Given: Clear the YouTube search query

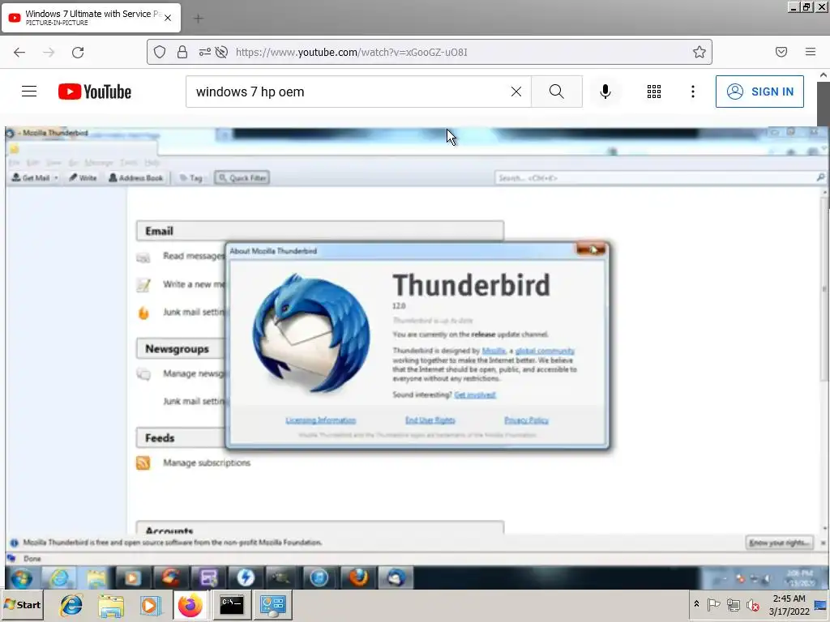Looking at the screenshot, I should pos(516,92).
